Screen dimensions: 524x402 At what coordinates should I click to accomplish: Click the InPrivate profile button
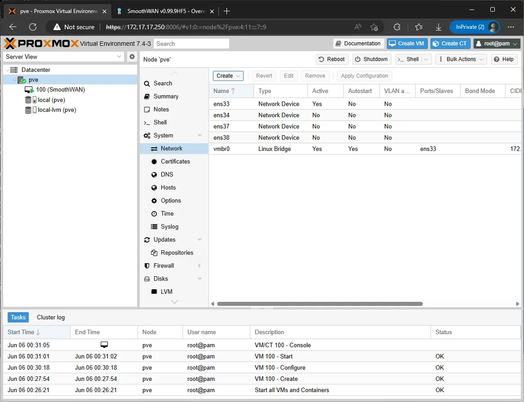click(x=475, y=27)
